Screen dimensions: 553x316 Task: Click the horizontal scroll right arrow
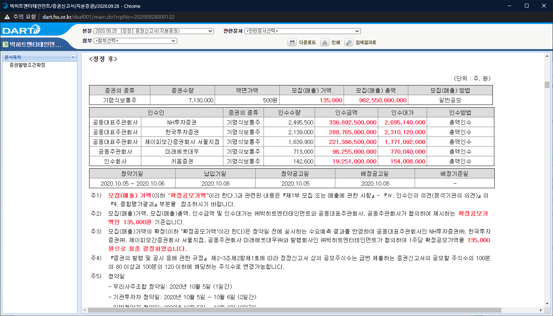click(x=541, y=310)
